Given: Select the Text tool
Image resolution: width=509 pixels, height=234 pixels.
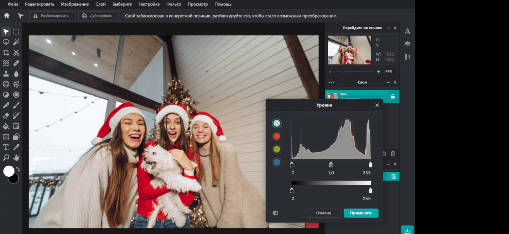Looking at the screenshot, I should [x=6, y=147].
